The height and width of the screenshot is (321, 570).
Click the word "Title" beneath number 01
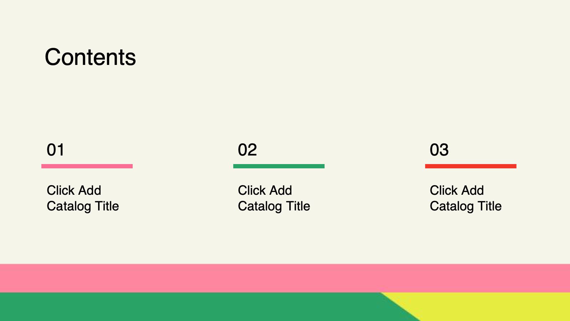click(x=107, y=206)
